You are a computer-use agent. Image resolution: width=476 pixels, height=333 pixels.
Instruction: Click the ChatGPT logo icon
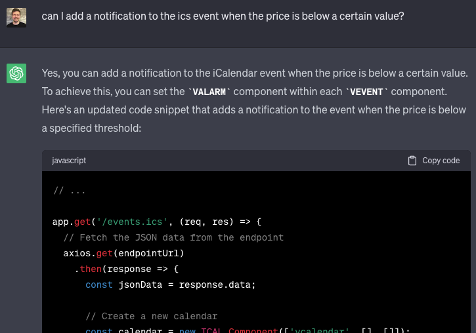point(16,73)
